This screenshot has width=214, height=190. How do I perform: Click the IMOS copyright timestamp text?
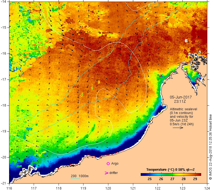point(210,147)
